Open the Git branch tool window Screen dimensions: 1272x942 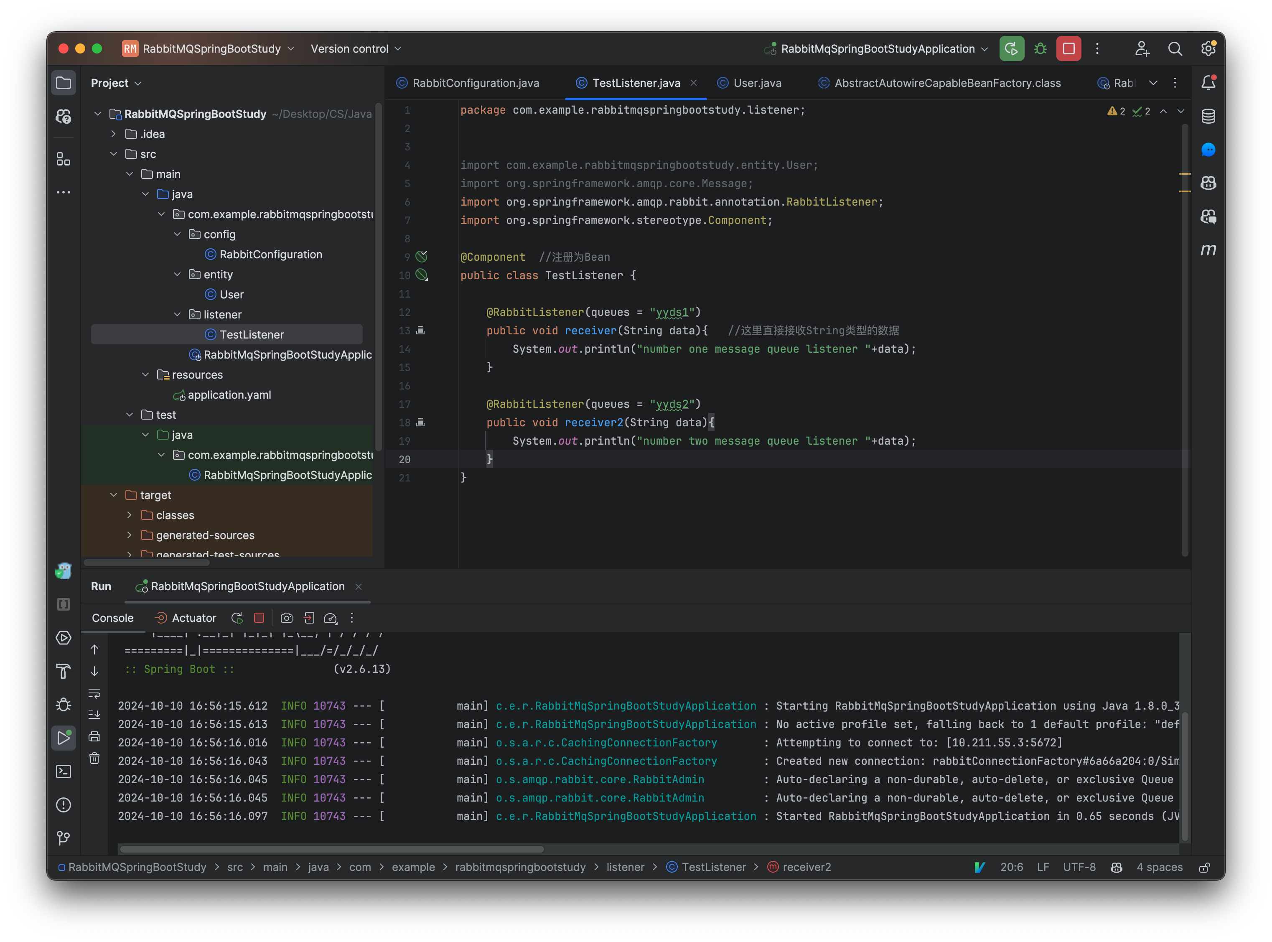[63, 838]
